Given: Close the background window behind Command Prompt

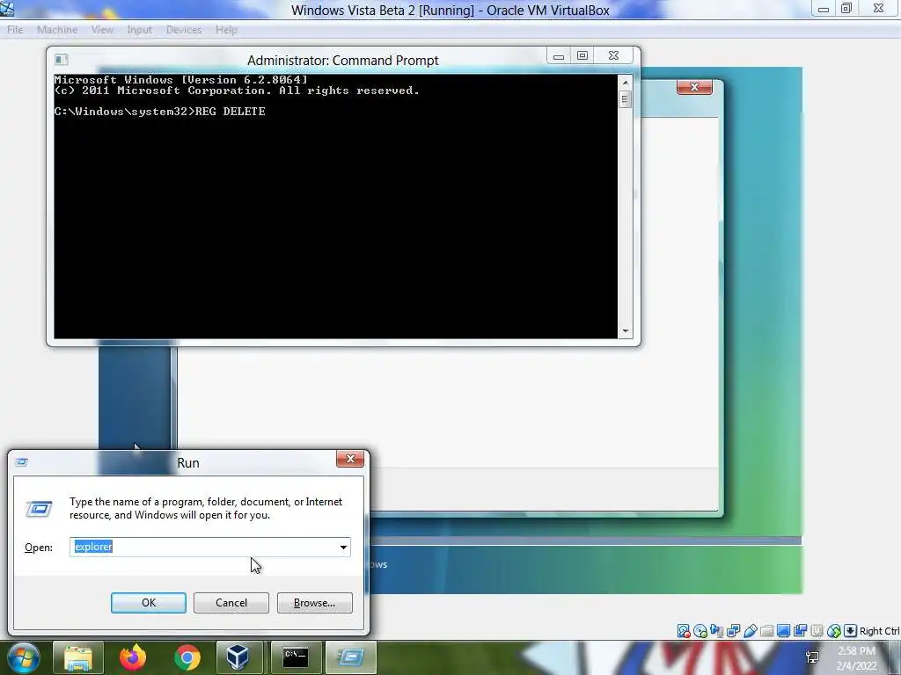Looking at the screenshot, I should point(694,87).
